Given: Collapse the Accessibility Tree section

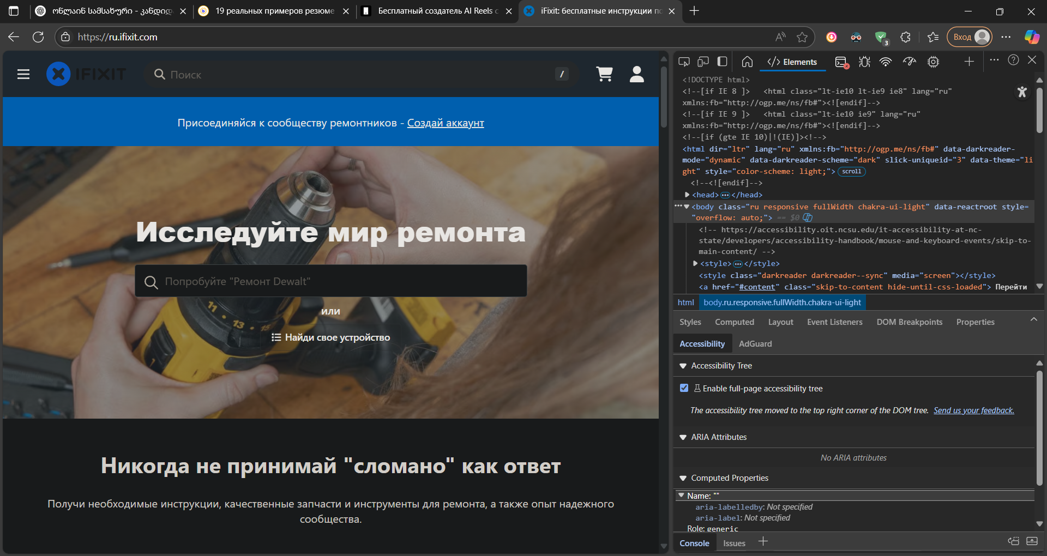Looking at the screenshot, I should [x=683, y=366].
